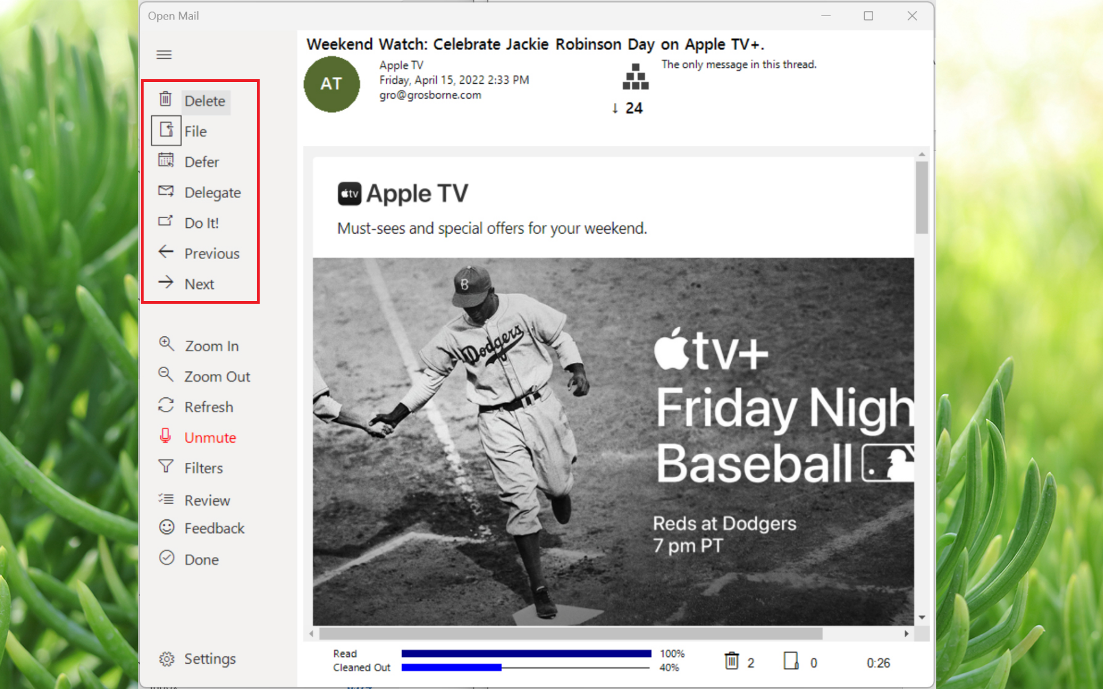Click the filed count document icon in status bar
Viewport: 1103px width, 689px height.
[x=791, y=661]
